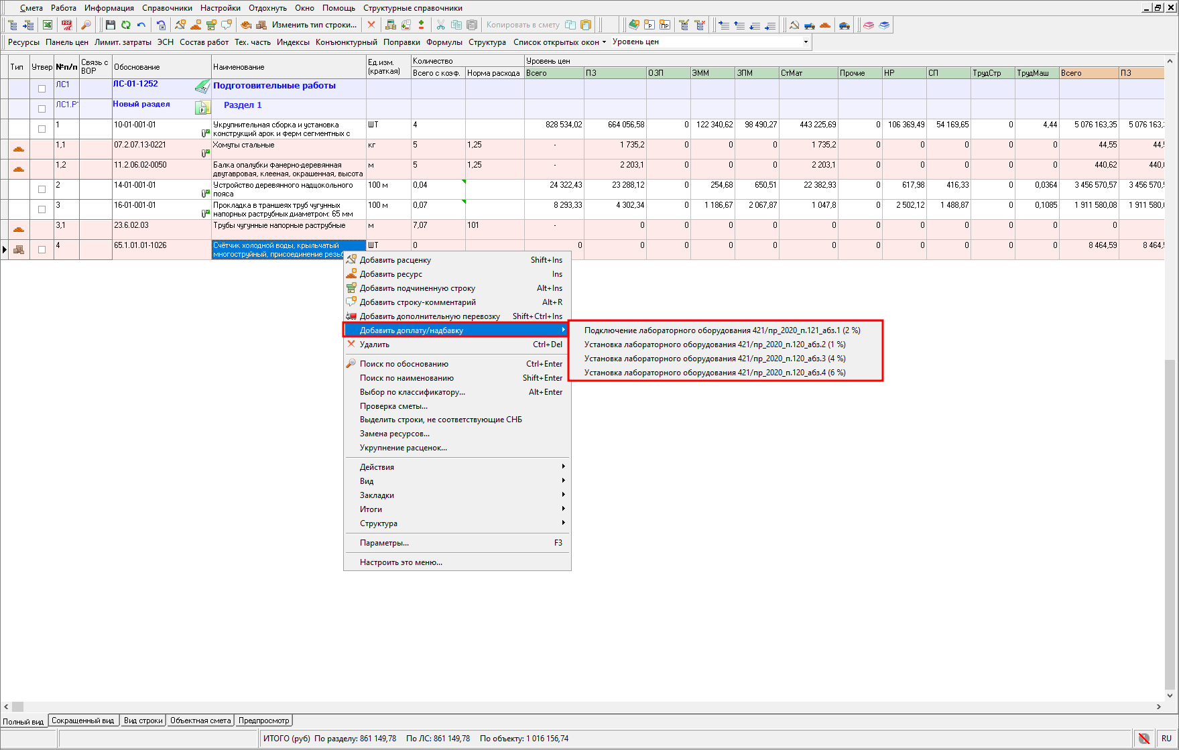Tick the checkbox for row 10-01-001-01
Screen dimensions: 1179x750
(x=42, y=129)
